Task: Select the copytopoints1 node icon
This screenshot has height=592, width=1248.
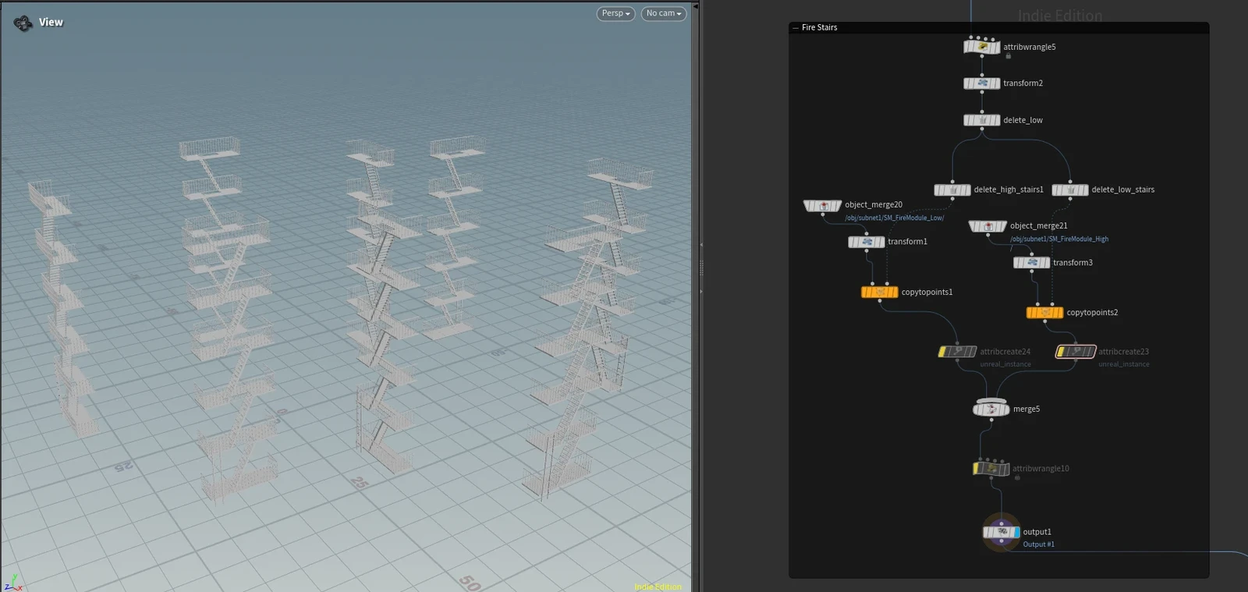Action: coord(880,292)
